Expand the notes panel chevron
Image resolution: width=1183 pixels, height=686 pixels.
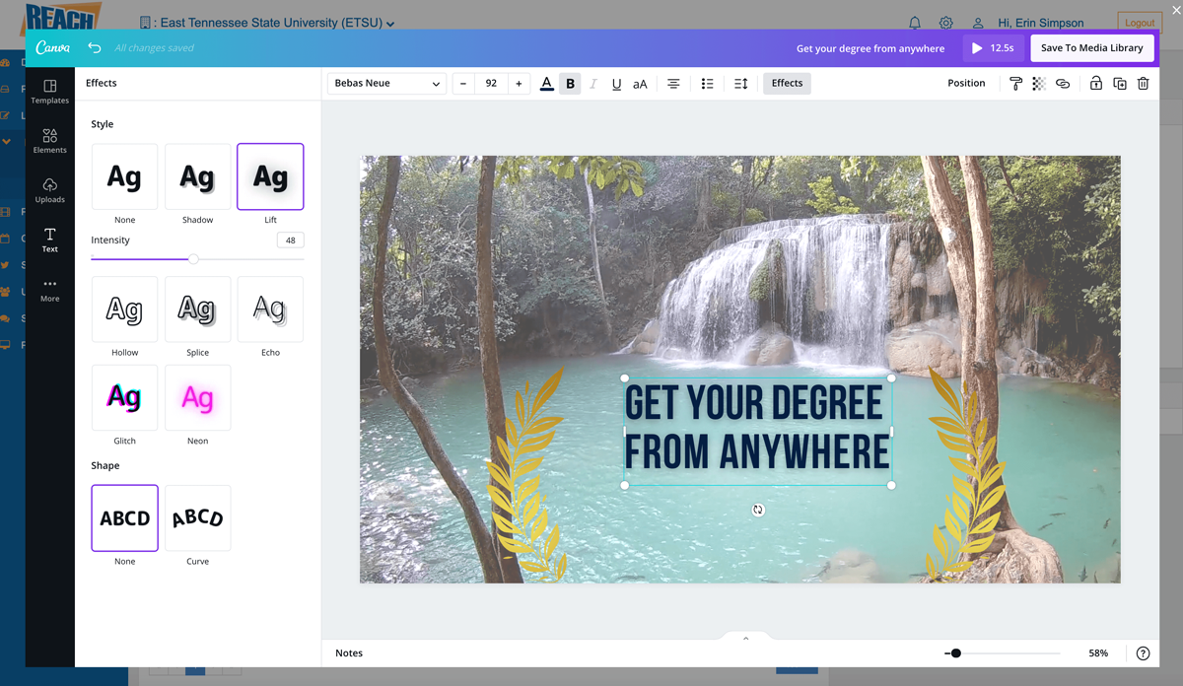coord(745,639)
